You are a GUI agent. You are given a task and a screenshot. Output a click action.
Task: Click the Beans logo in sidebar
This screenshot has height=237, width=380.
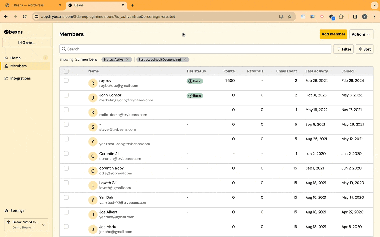[14, 32]
